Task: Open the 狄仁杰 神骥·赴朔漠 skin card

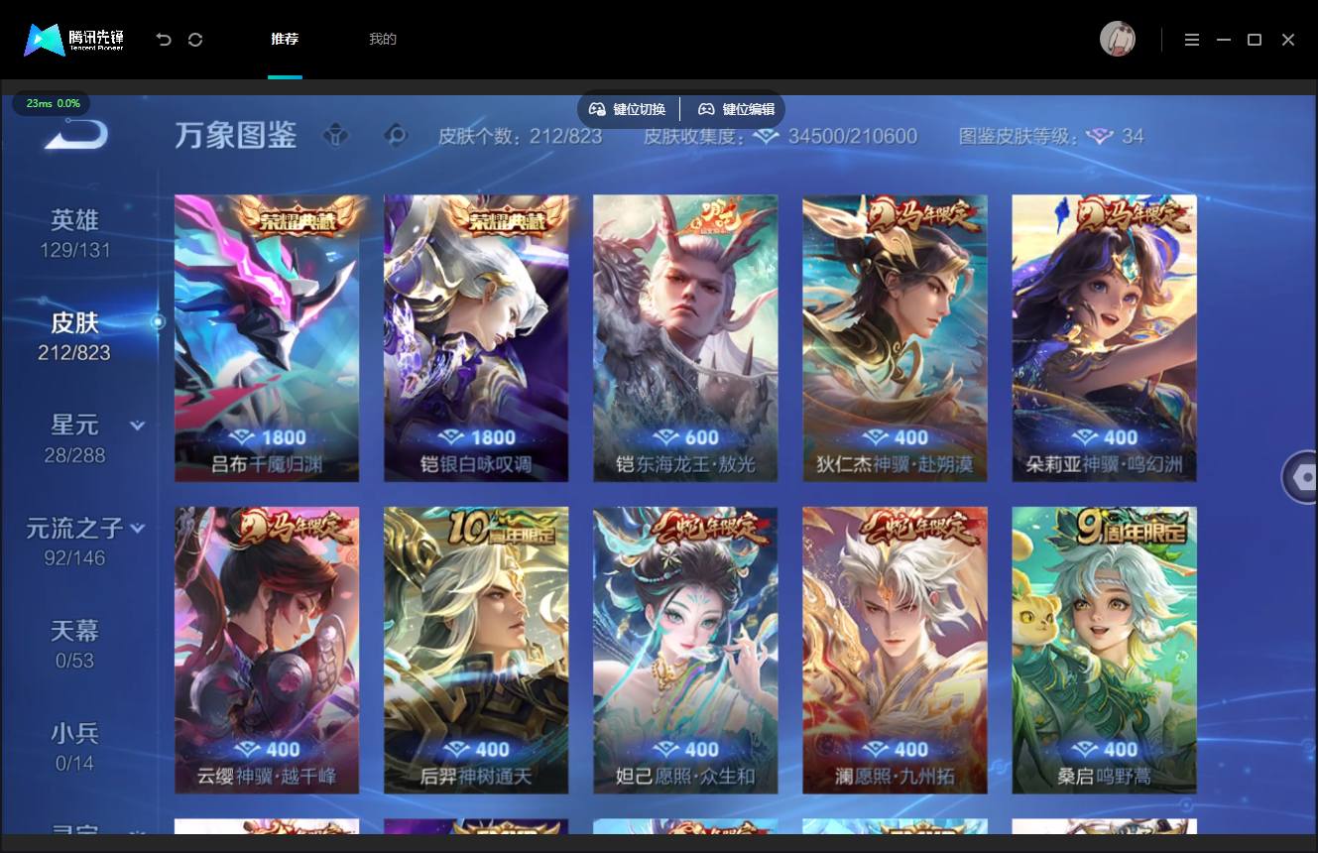Action: (895, 338)
